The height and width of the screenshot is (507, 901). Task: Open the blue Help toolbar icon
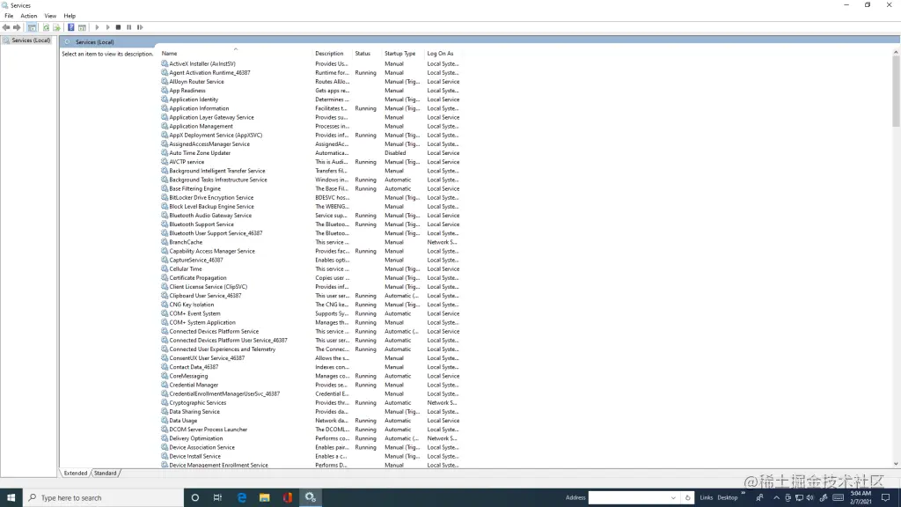[x=70, y=27]
